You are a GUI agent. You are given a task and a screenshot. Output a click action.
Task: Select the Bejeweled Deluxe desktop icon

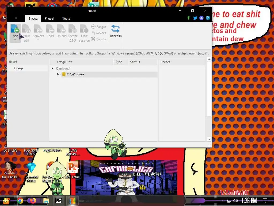[x=31, y=172]
